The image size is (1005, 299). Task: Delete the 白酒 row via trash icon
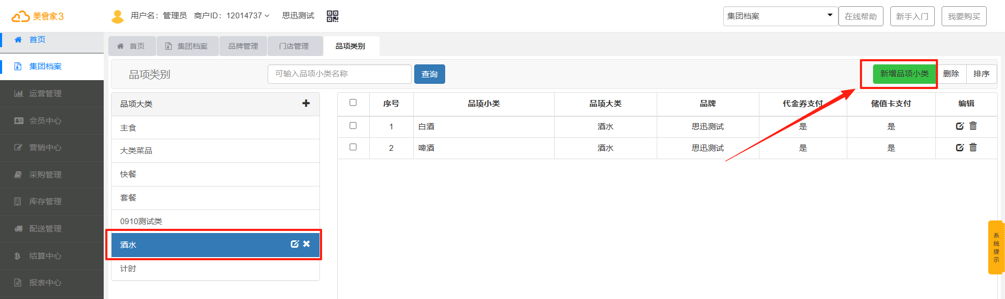(973, 126)
